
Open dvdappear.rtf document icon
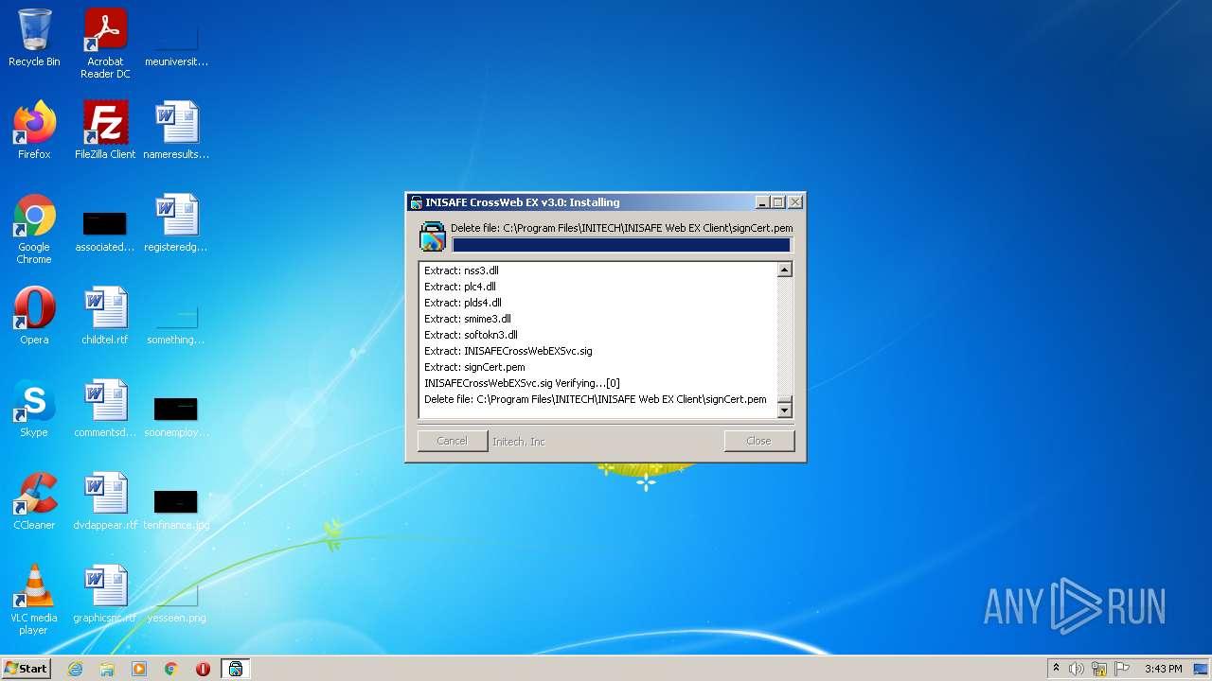[105, 501]
